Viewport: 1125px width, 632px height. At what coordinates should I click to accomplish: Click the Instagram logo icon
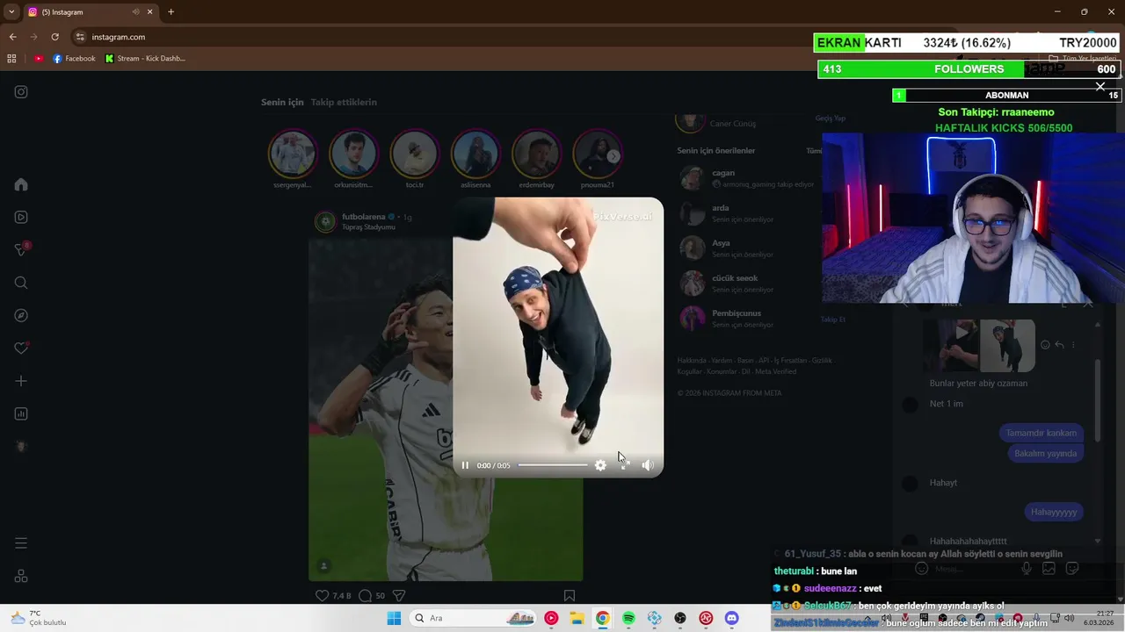[21, 91]
